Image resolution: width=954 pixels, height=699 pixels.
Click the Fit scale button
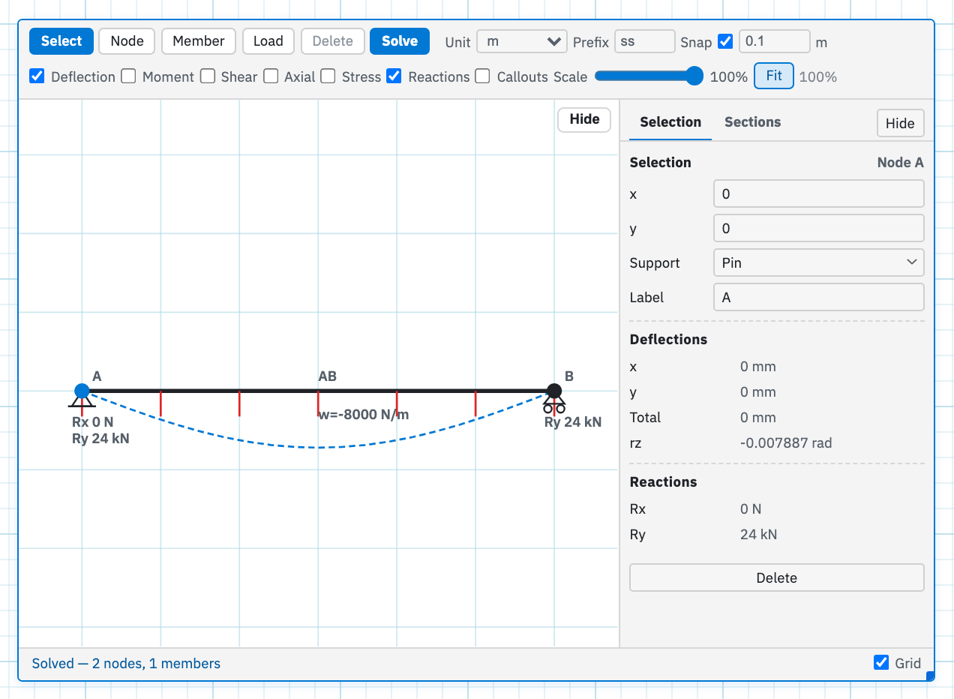(774, 76)
